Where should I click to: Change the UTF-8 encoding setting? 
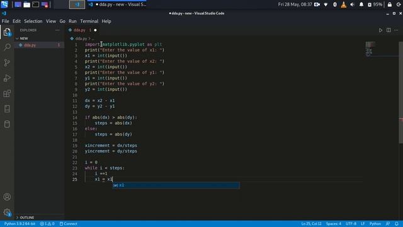[351, 224]
